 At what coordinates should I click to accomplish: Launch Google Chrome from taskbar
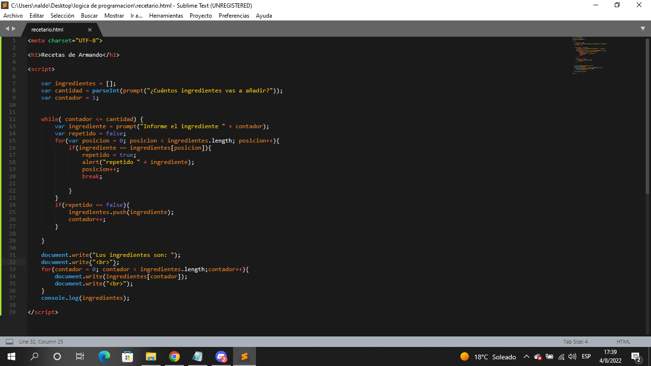(x=174, y=356)
